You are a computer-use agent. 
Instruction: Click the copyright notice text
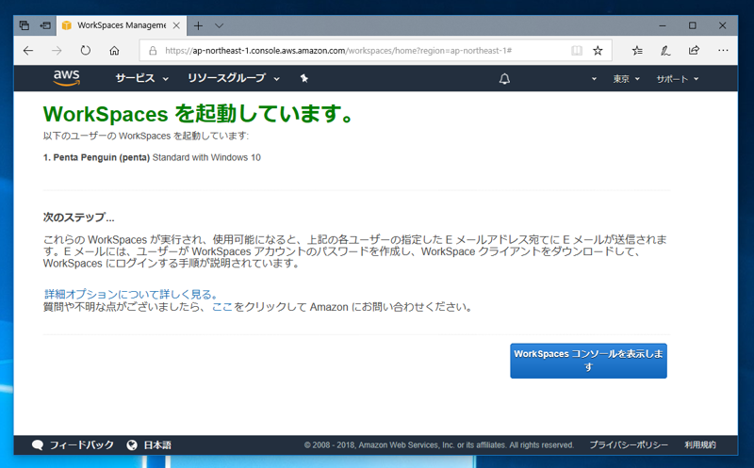coord(439,445)
